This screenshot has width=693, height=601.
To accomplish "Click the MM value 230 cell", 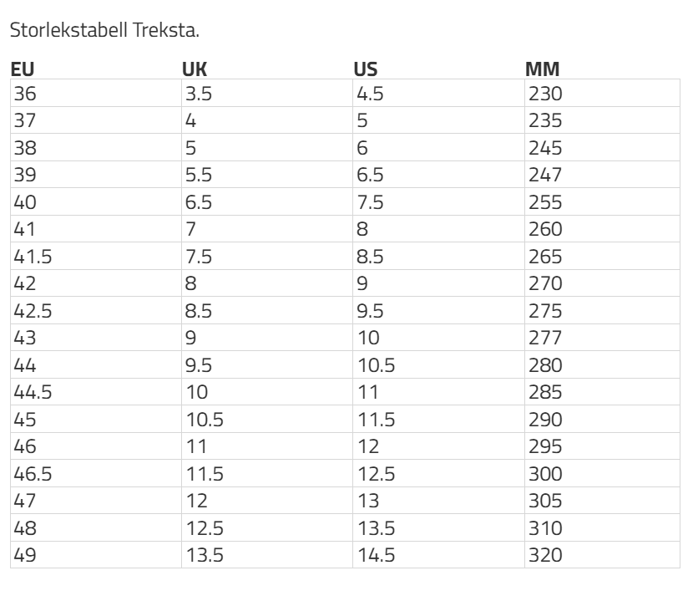I will pyautogui.click(x=602, y=93).
